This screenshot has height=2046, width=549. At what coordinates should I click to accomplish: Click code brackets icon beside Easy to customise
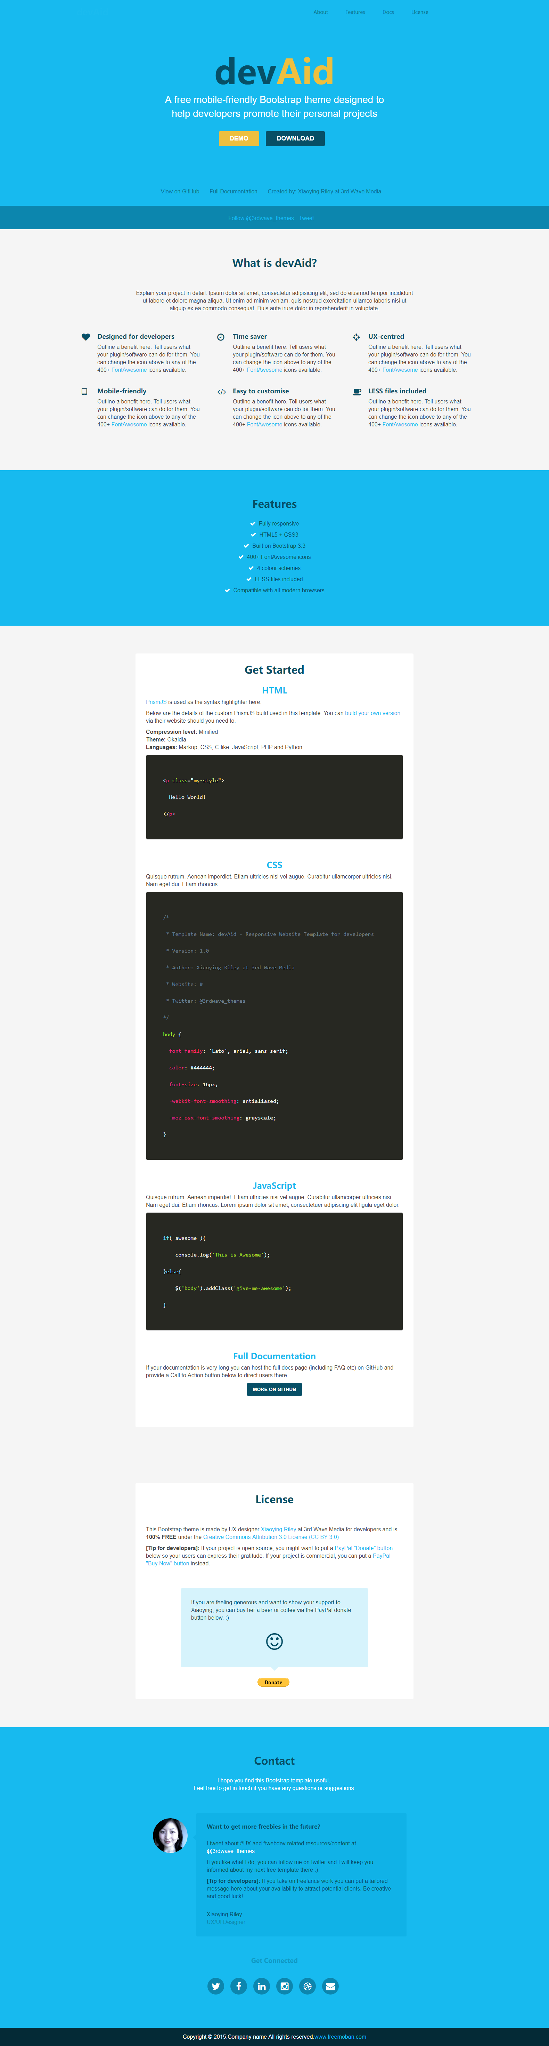pyautogui.click(x=221, y=392)
